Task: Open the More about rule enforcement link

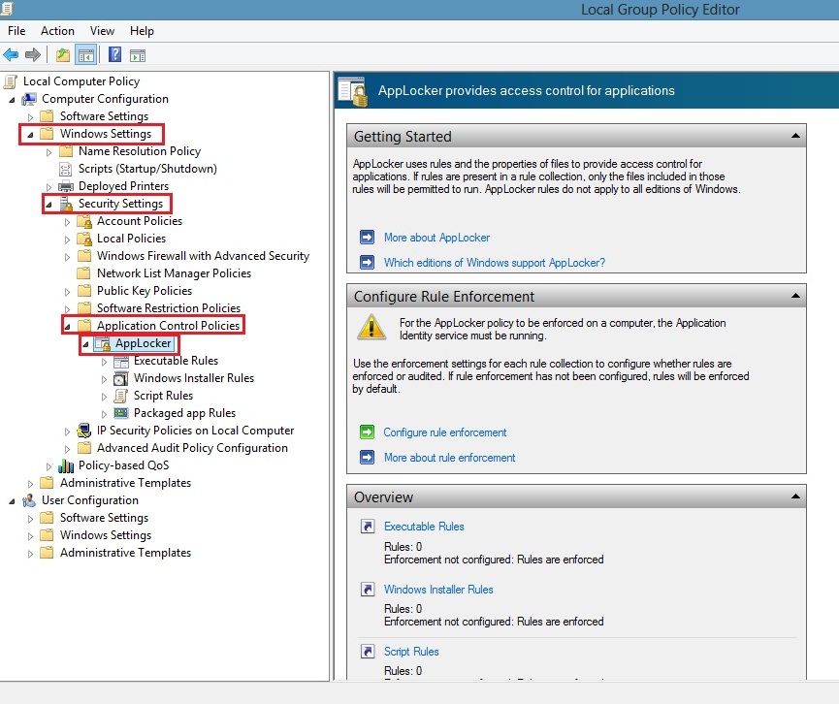Action: (x=449, y=458)
